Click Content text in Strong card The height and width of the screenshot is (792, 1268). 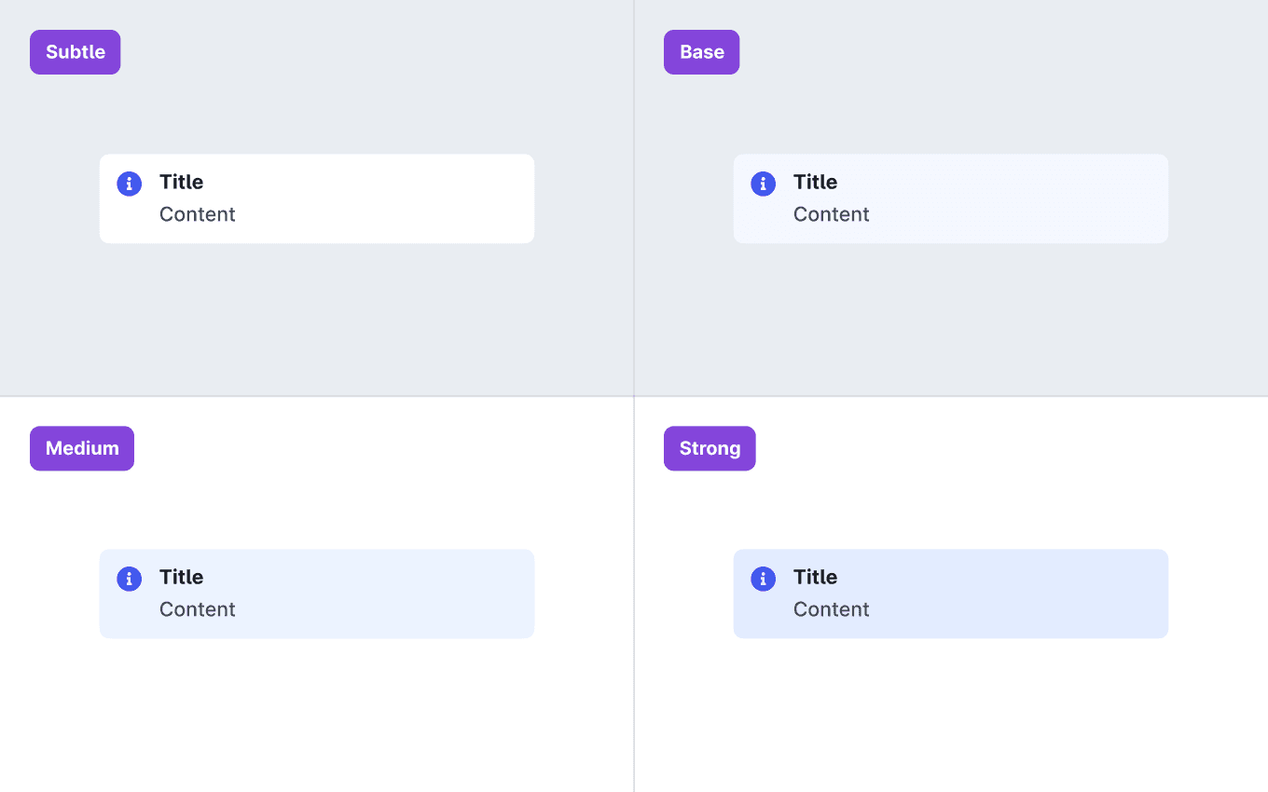point(832,609)
